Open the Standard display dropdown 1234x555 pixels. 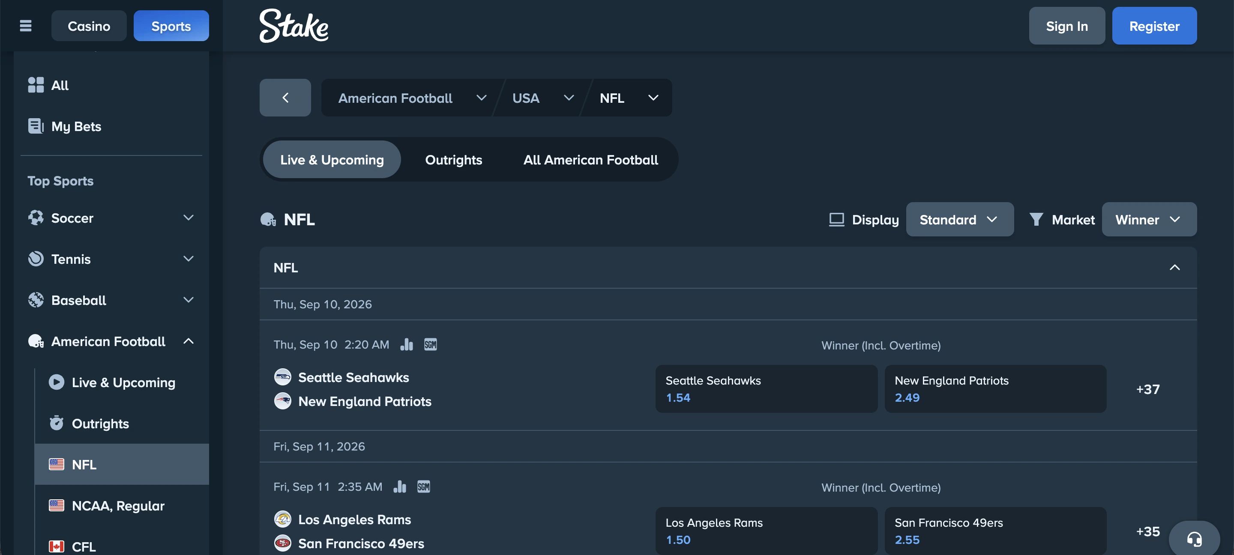959,219
